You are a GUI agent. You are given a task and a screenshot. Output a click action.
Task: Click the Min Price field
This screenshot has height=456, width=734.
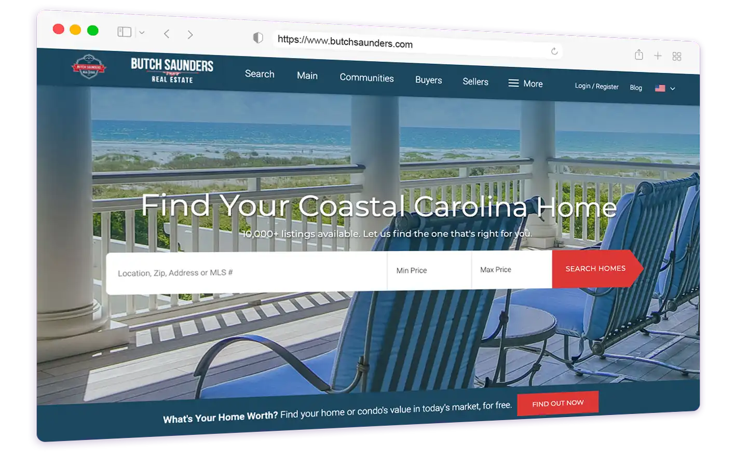tap(429, 270)
